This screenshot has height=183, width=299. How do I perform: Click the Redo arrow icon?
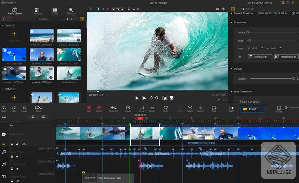click(14, 108)
